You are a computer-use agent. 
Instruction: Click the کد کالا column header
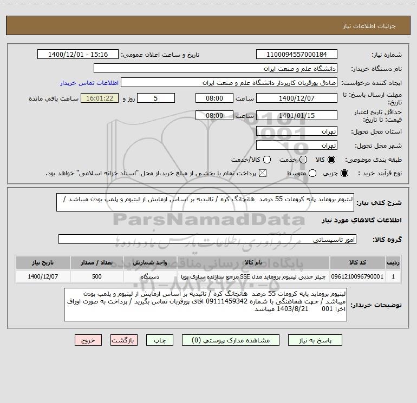coord(357,262)
